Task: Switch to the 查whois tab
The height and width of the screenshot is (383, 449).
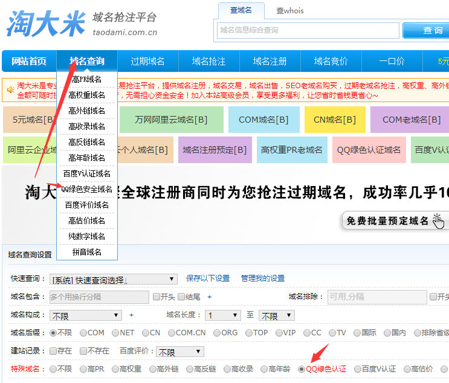Action: (x=290, y=11)
